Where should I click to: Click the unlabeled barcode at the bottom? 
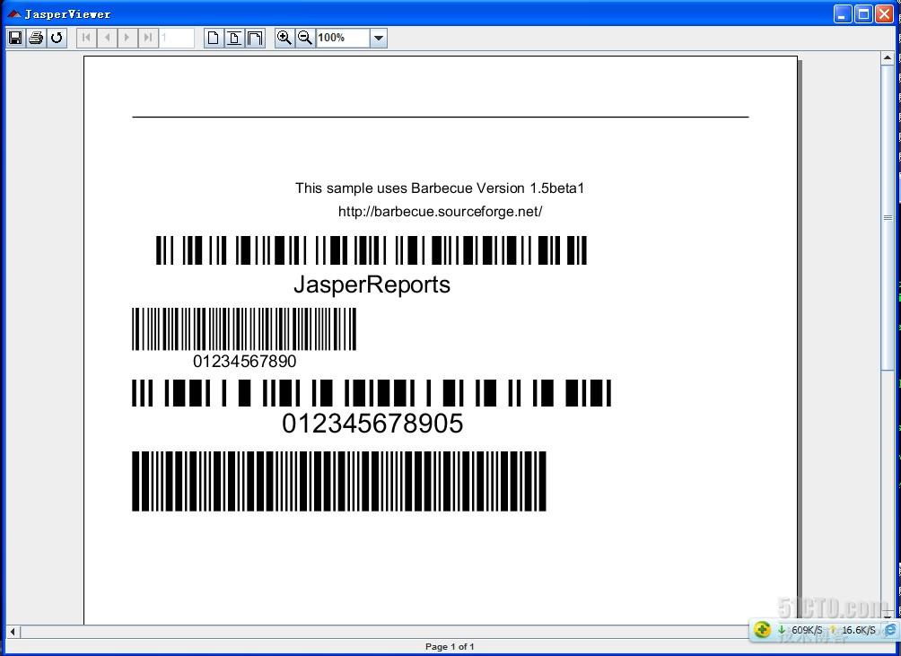pyautogui.click(x=339, y=481)
